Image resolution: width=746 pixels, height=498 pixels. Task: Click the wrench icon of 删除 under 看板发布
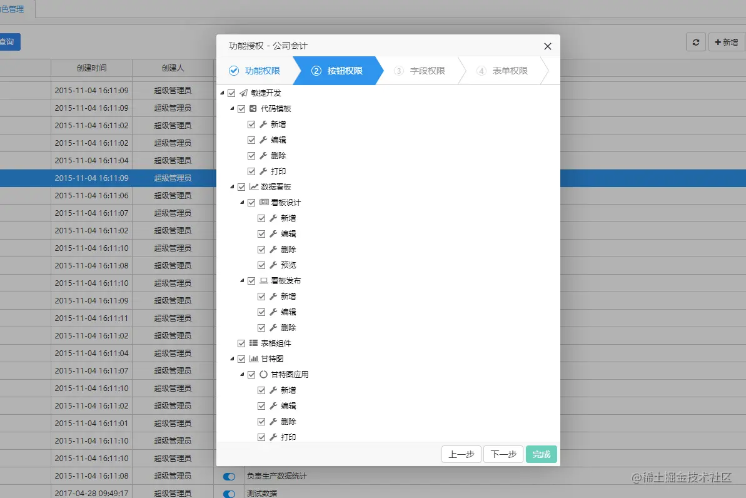tap(273, 328)
